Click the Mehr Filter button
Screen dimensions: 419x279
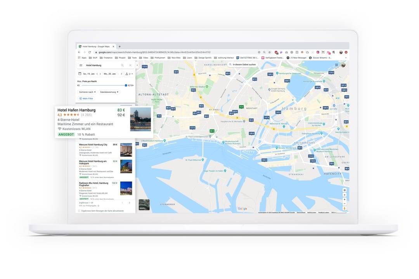point(86,98)
